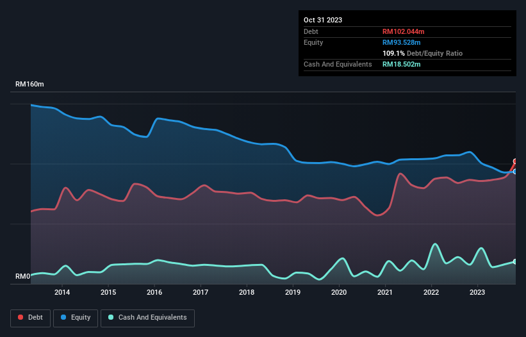The image size is (526, 337).
Task: Select the 2022 x-axis label
Action: pos(431,292)
